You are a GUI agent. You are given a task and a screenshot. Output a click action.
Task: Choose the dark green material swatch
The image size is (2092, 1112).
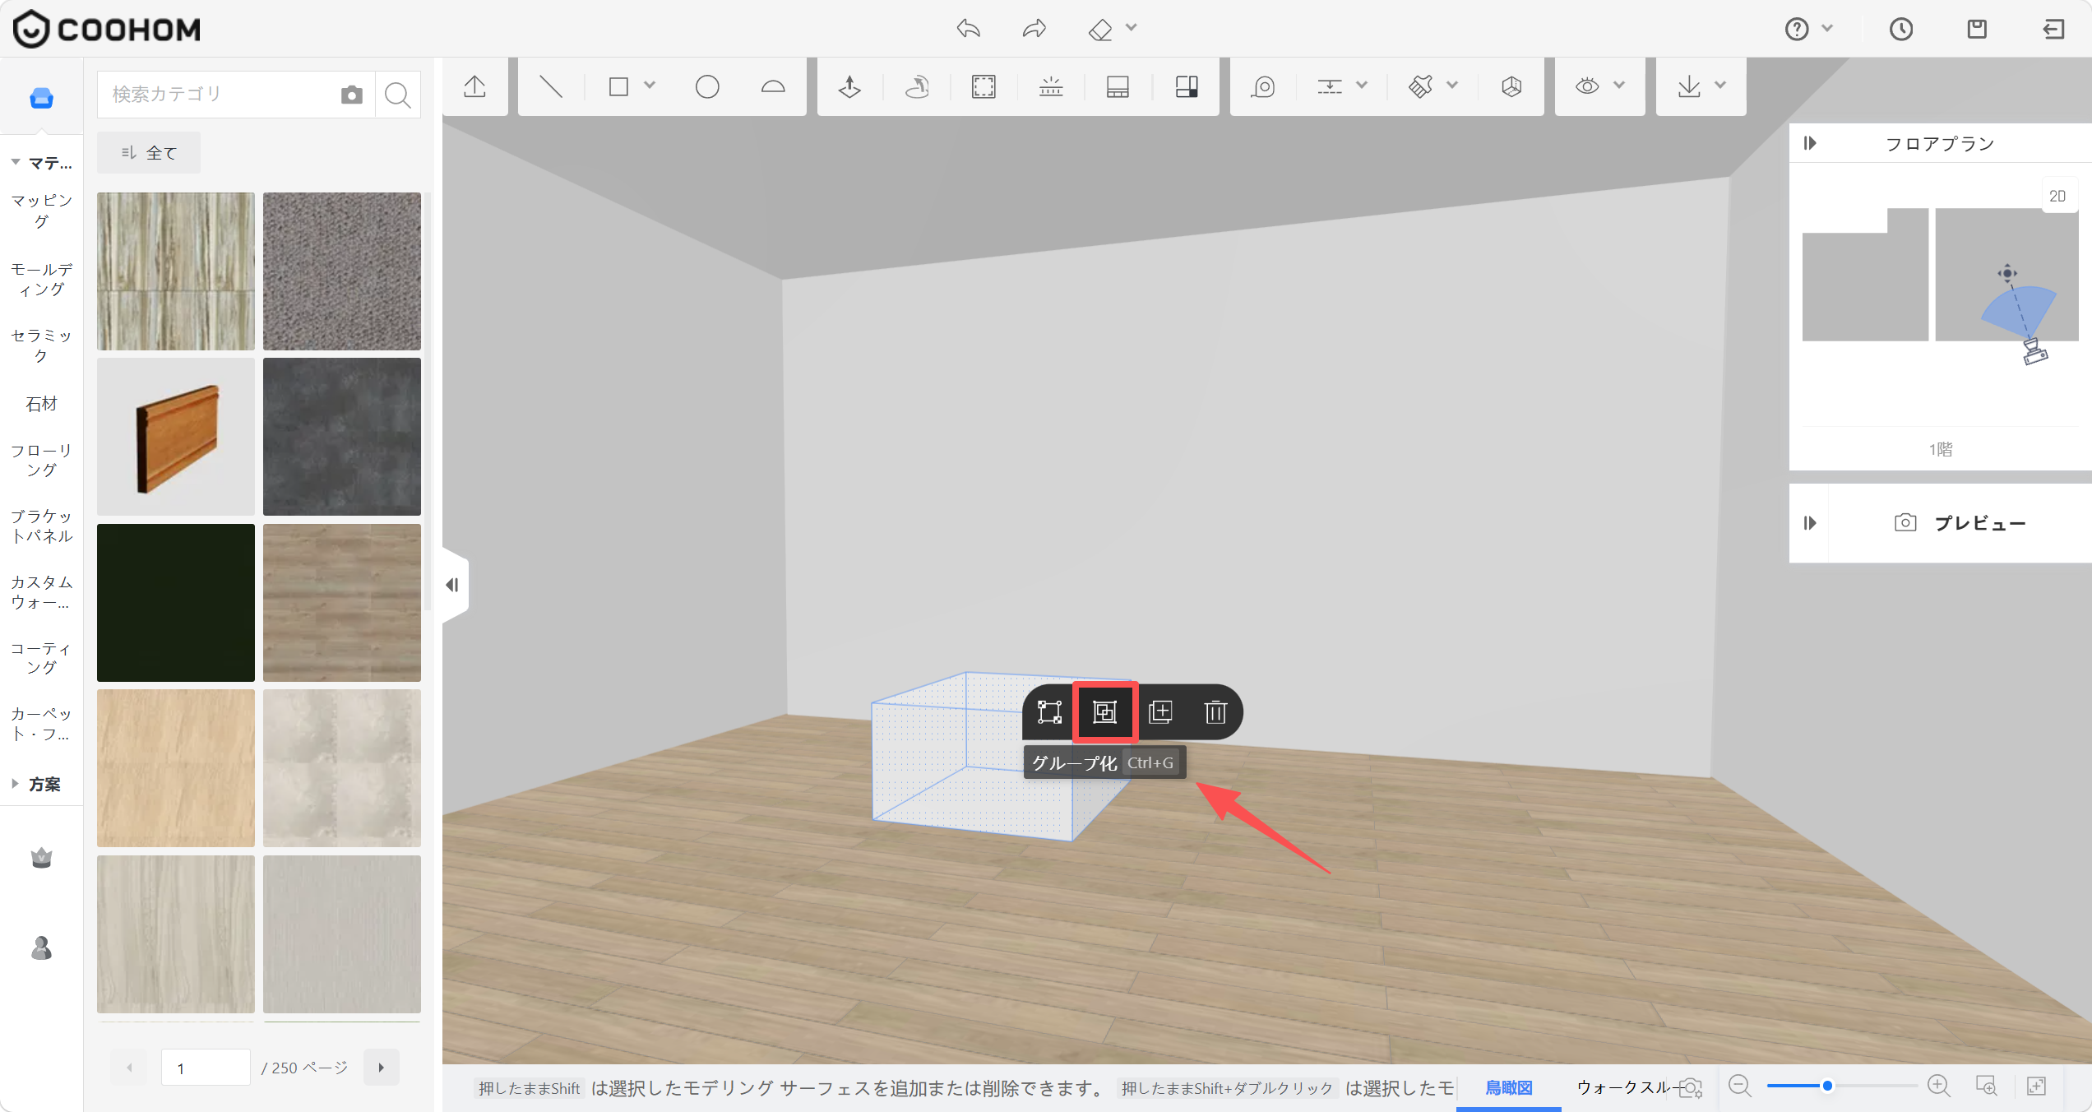click(x=176, y=602)
